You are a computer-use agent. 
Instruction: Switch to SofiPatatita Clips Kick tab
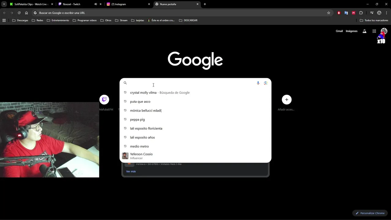(x=31, y=4)
